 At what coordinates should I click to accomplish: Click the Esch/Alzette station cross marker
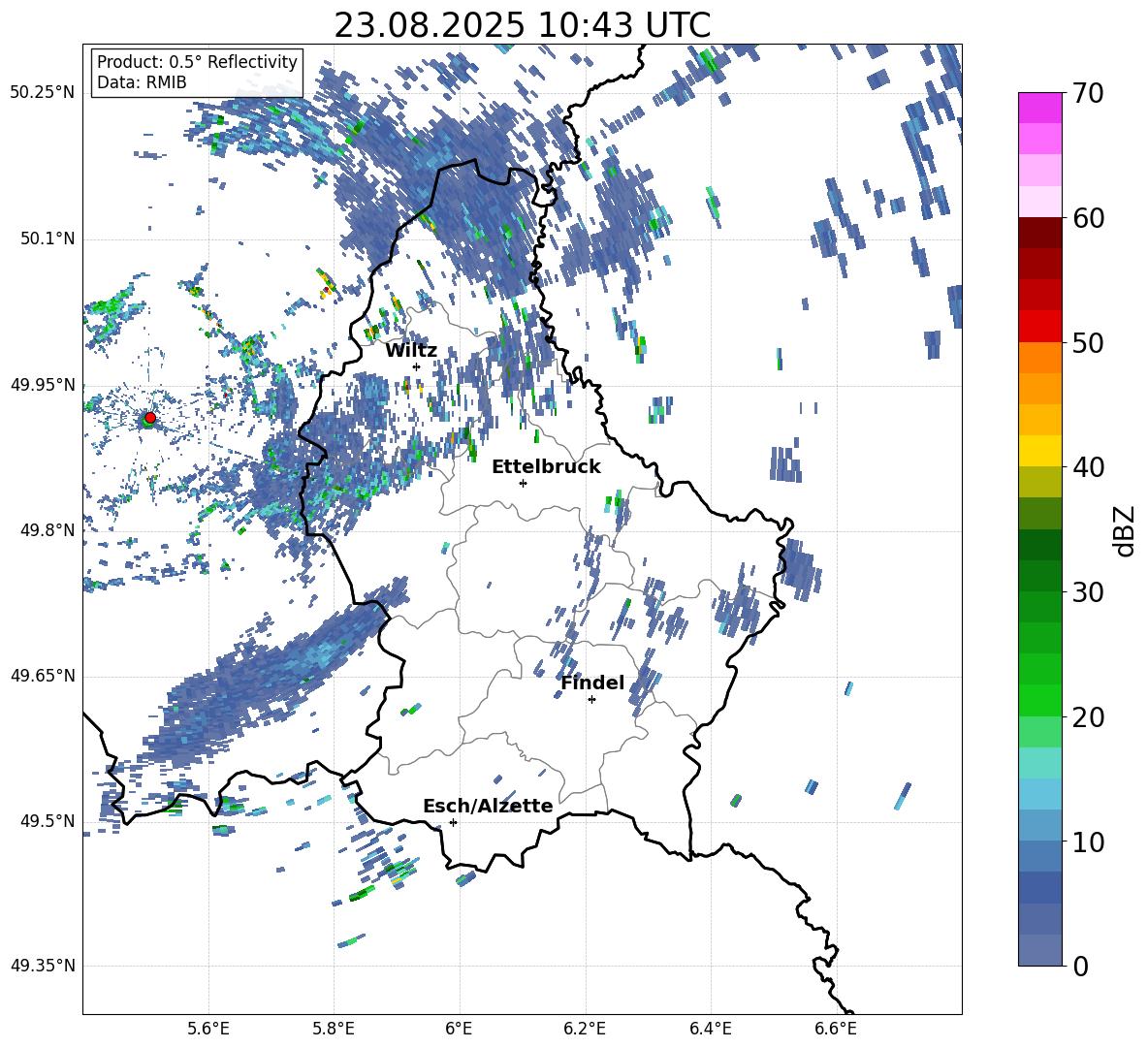453,822
